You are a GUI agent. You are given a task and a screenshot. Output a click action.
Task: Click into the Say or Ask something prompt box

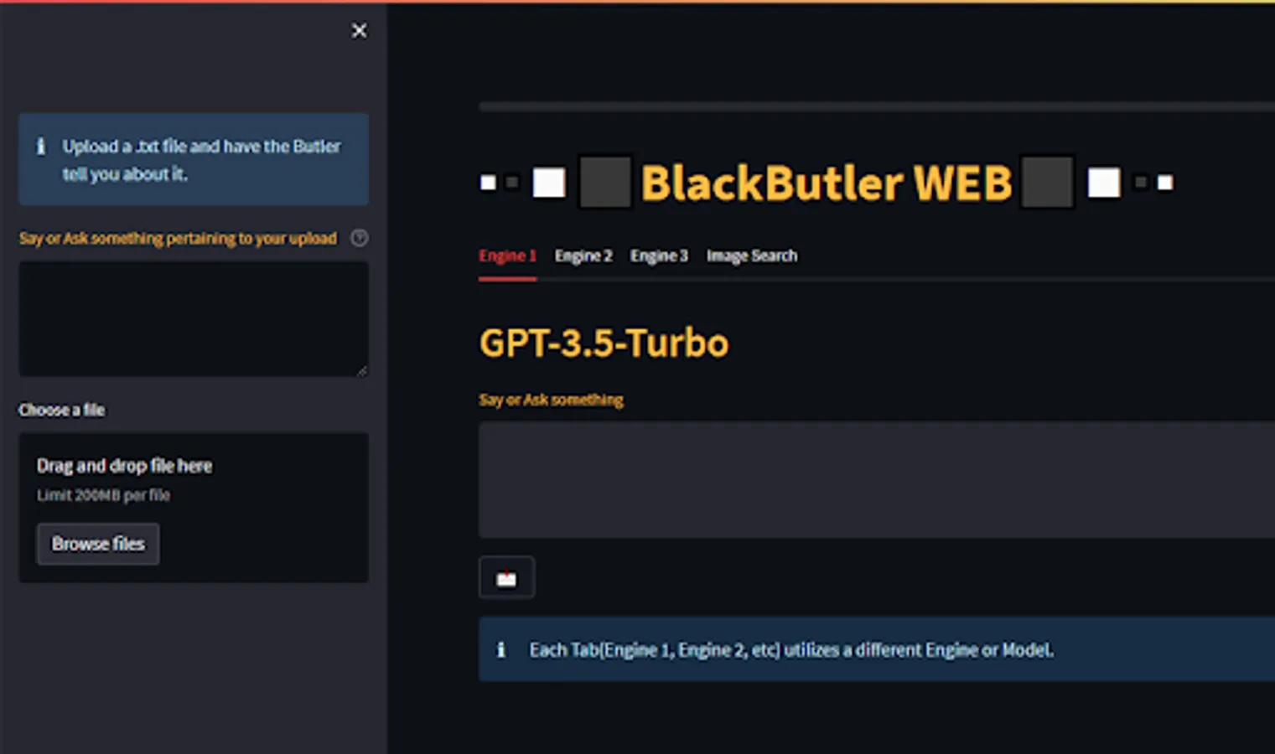[877, 480]
